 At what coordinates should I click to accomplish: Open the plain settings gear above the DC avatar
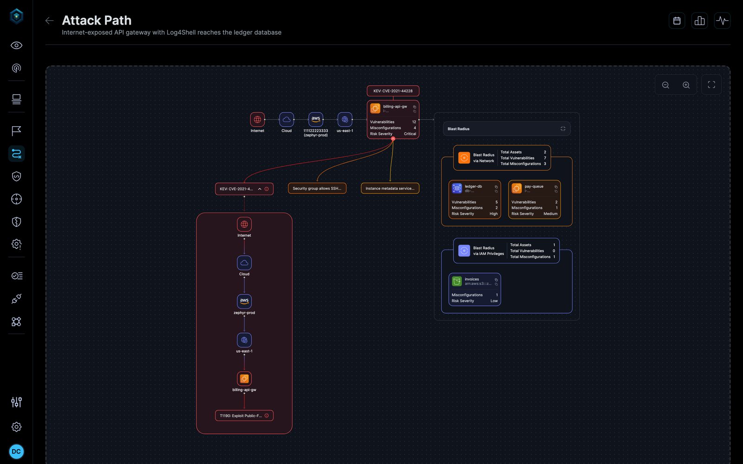tap(16, 427)
